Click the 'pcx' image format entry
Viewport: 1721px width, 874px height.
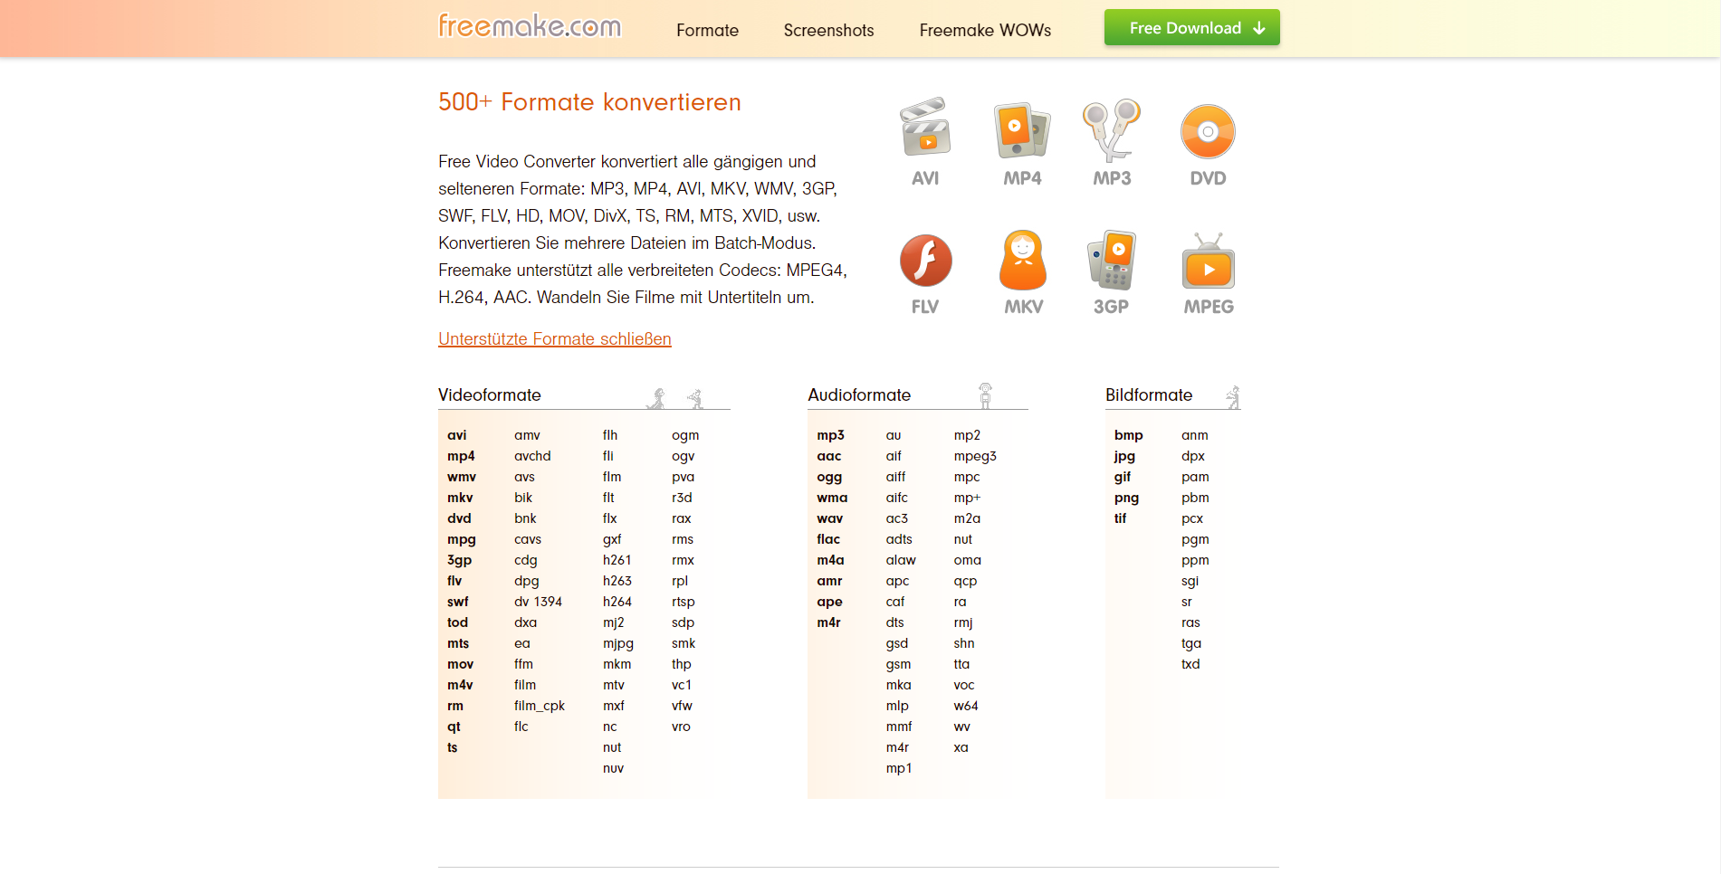point(1192,519)
